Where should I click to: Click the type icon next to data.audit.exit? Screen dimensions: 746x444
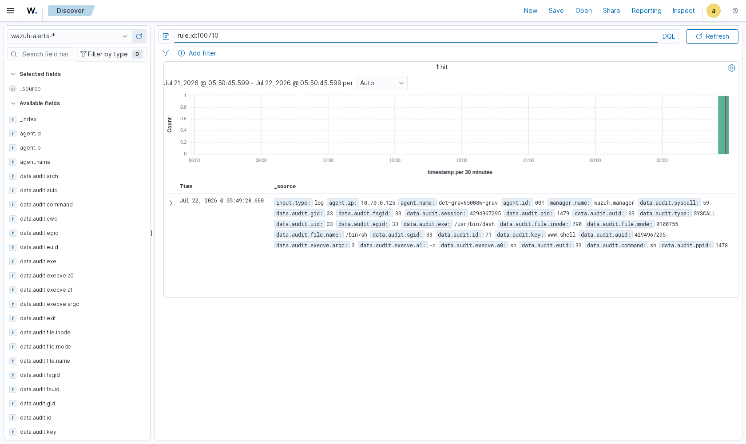pyautogui.click(x=13, y=318)
